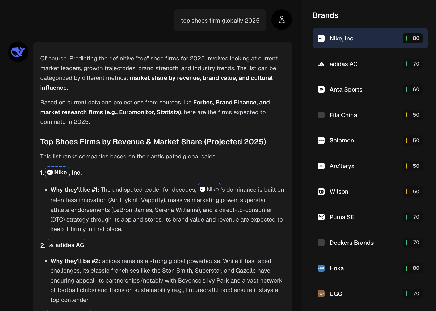Click Puma SE's 70 score badge
Image resolution: width=436 pixels, height=311 pixels.
point(413,217)
